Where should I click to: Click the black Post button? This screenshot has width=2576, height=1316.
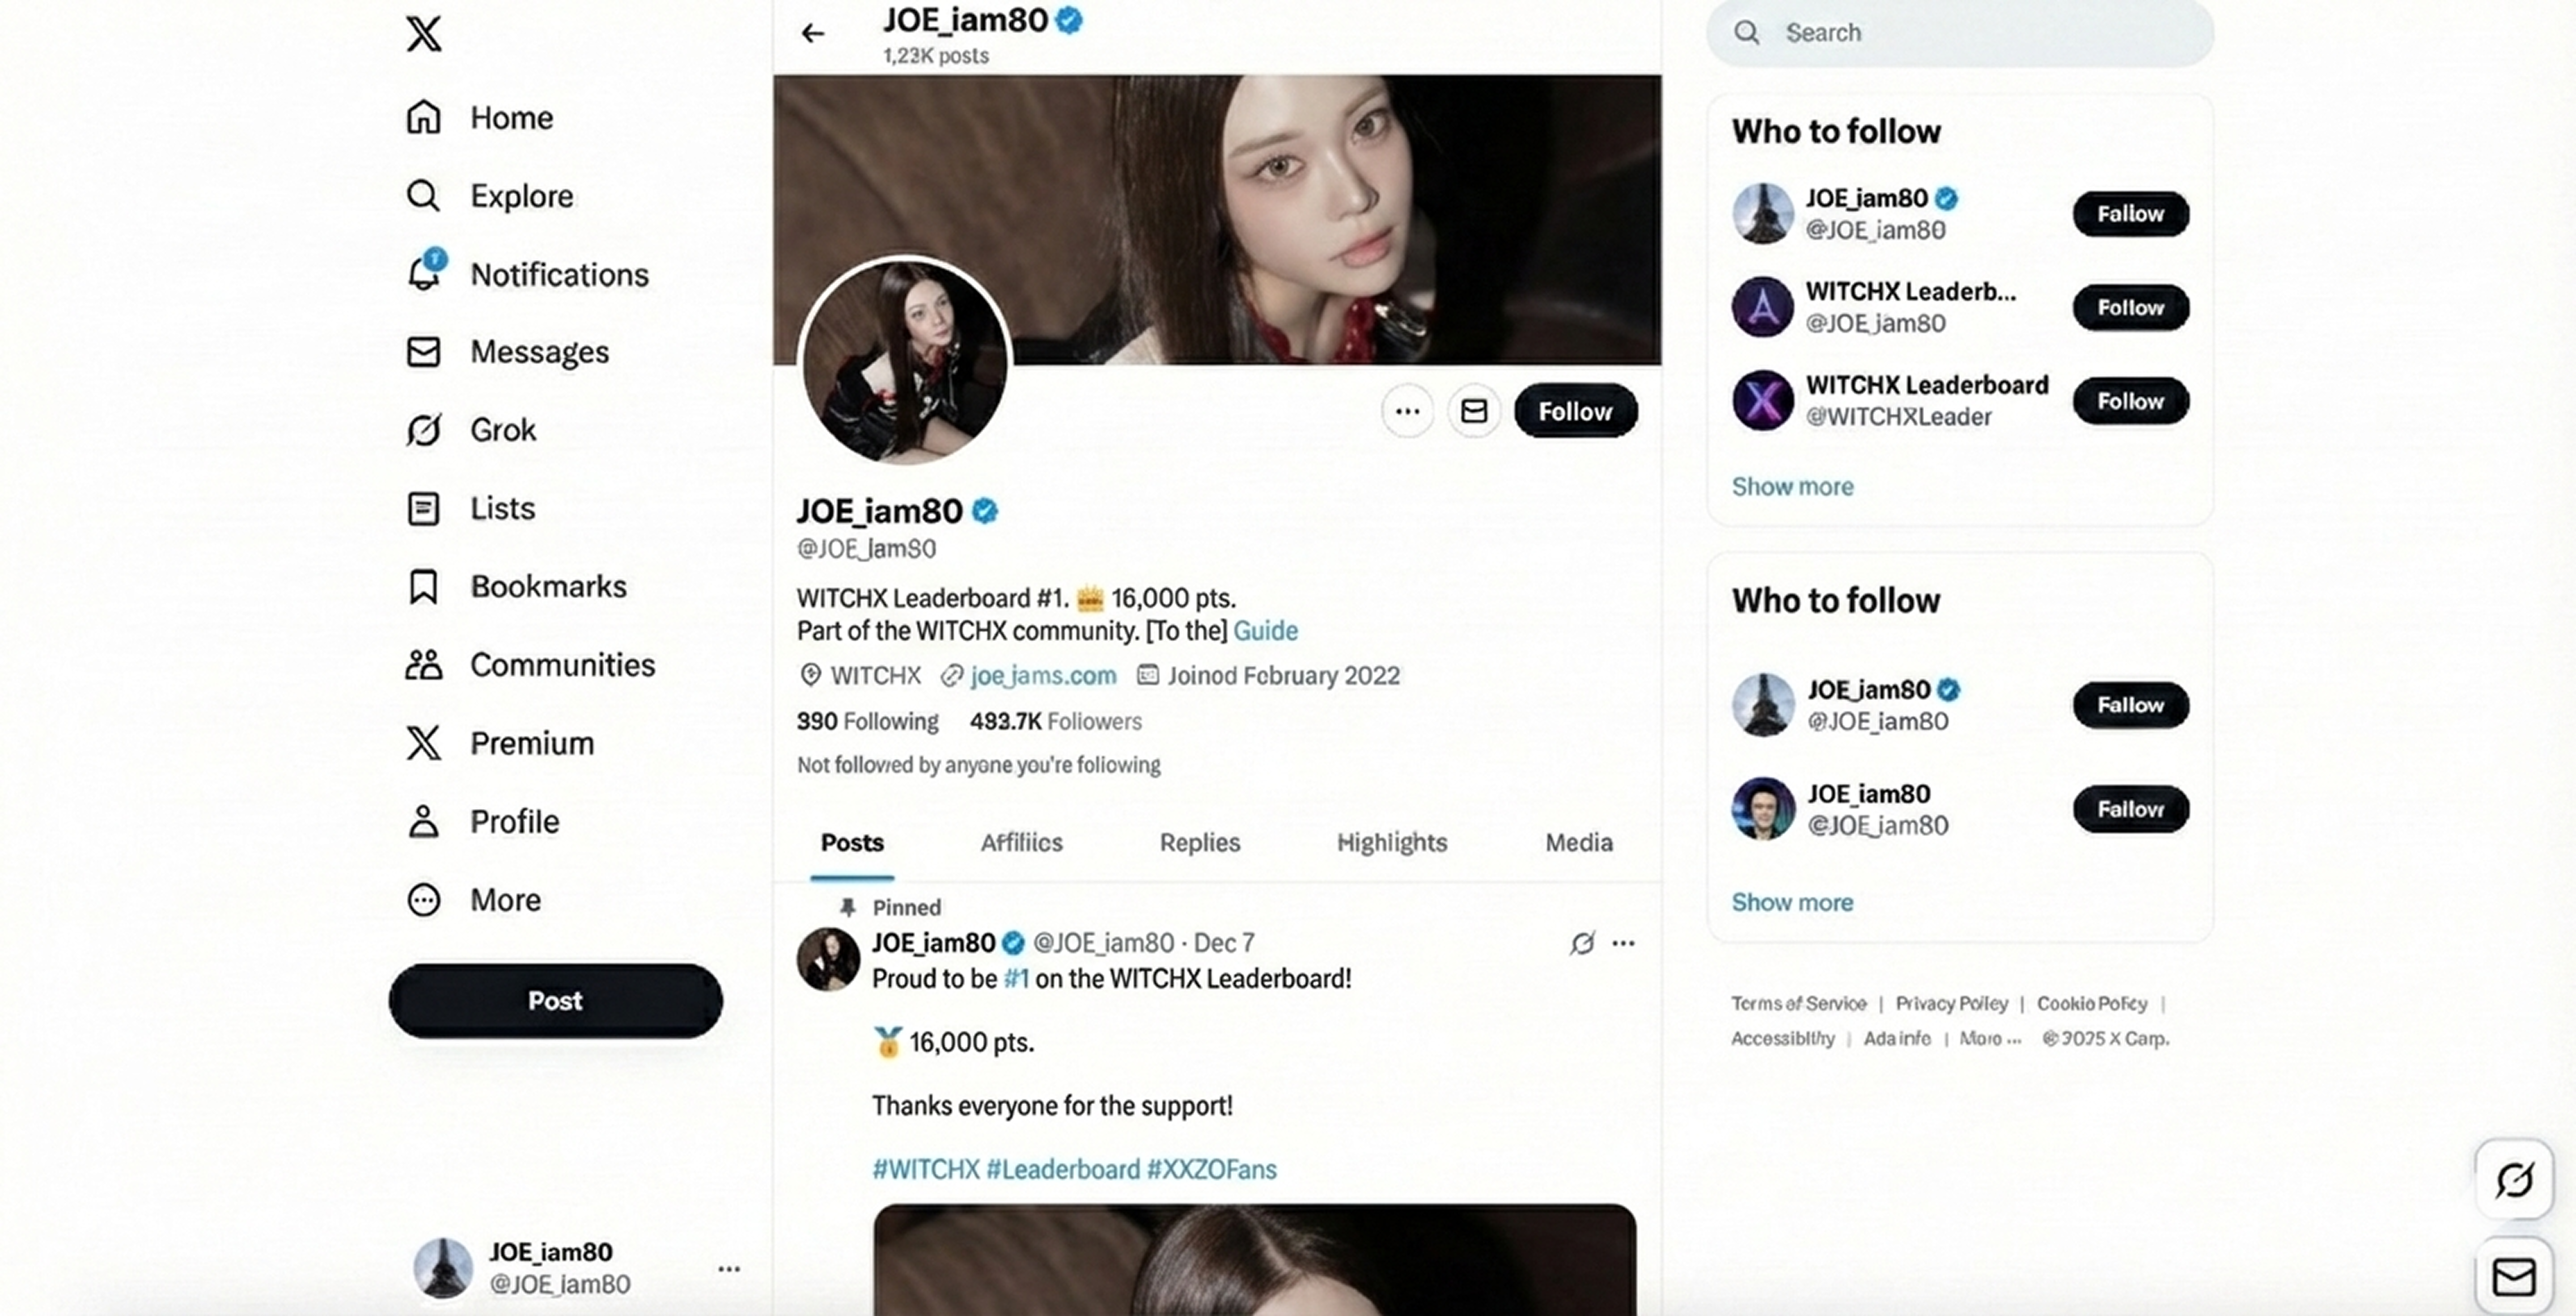(x=555, y=1000)
